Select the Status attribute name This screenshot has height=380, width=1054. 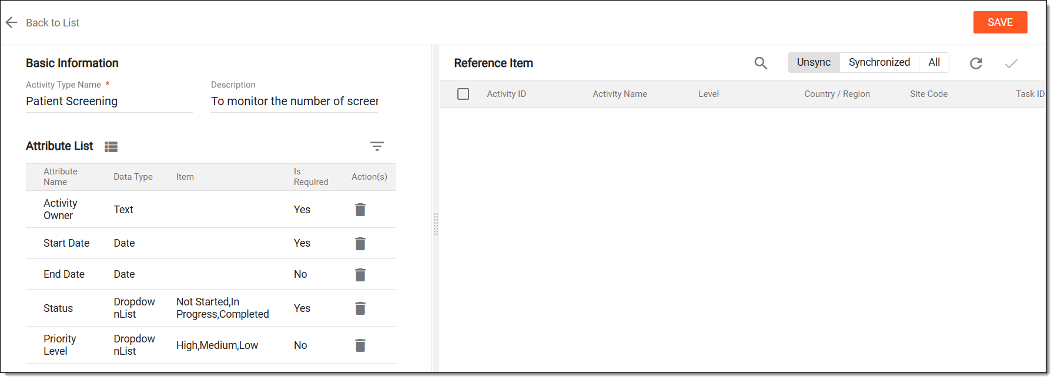pyautogui.click(x=58, y=308)
